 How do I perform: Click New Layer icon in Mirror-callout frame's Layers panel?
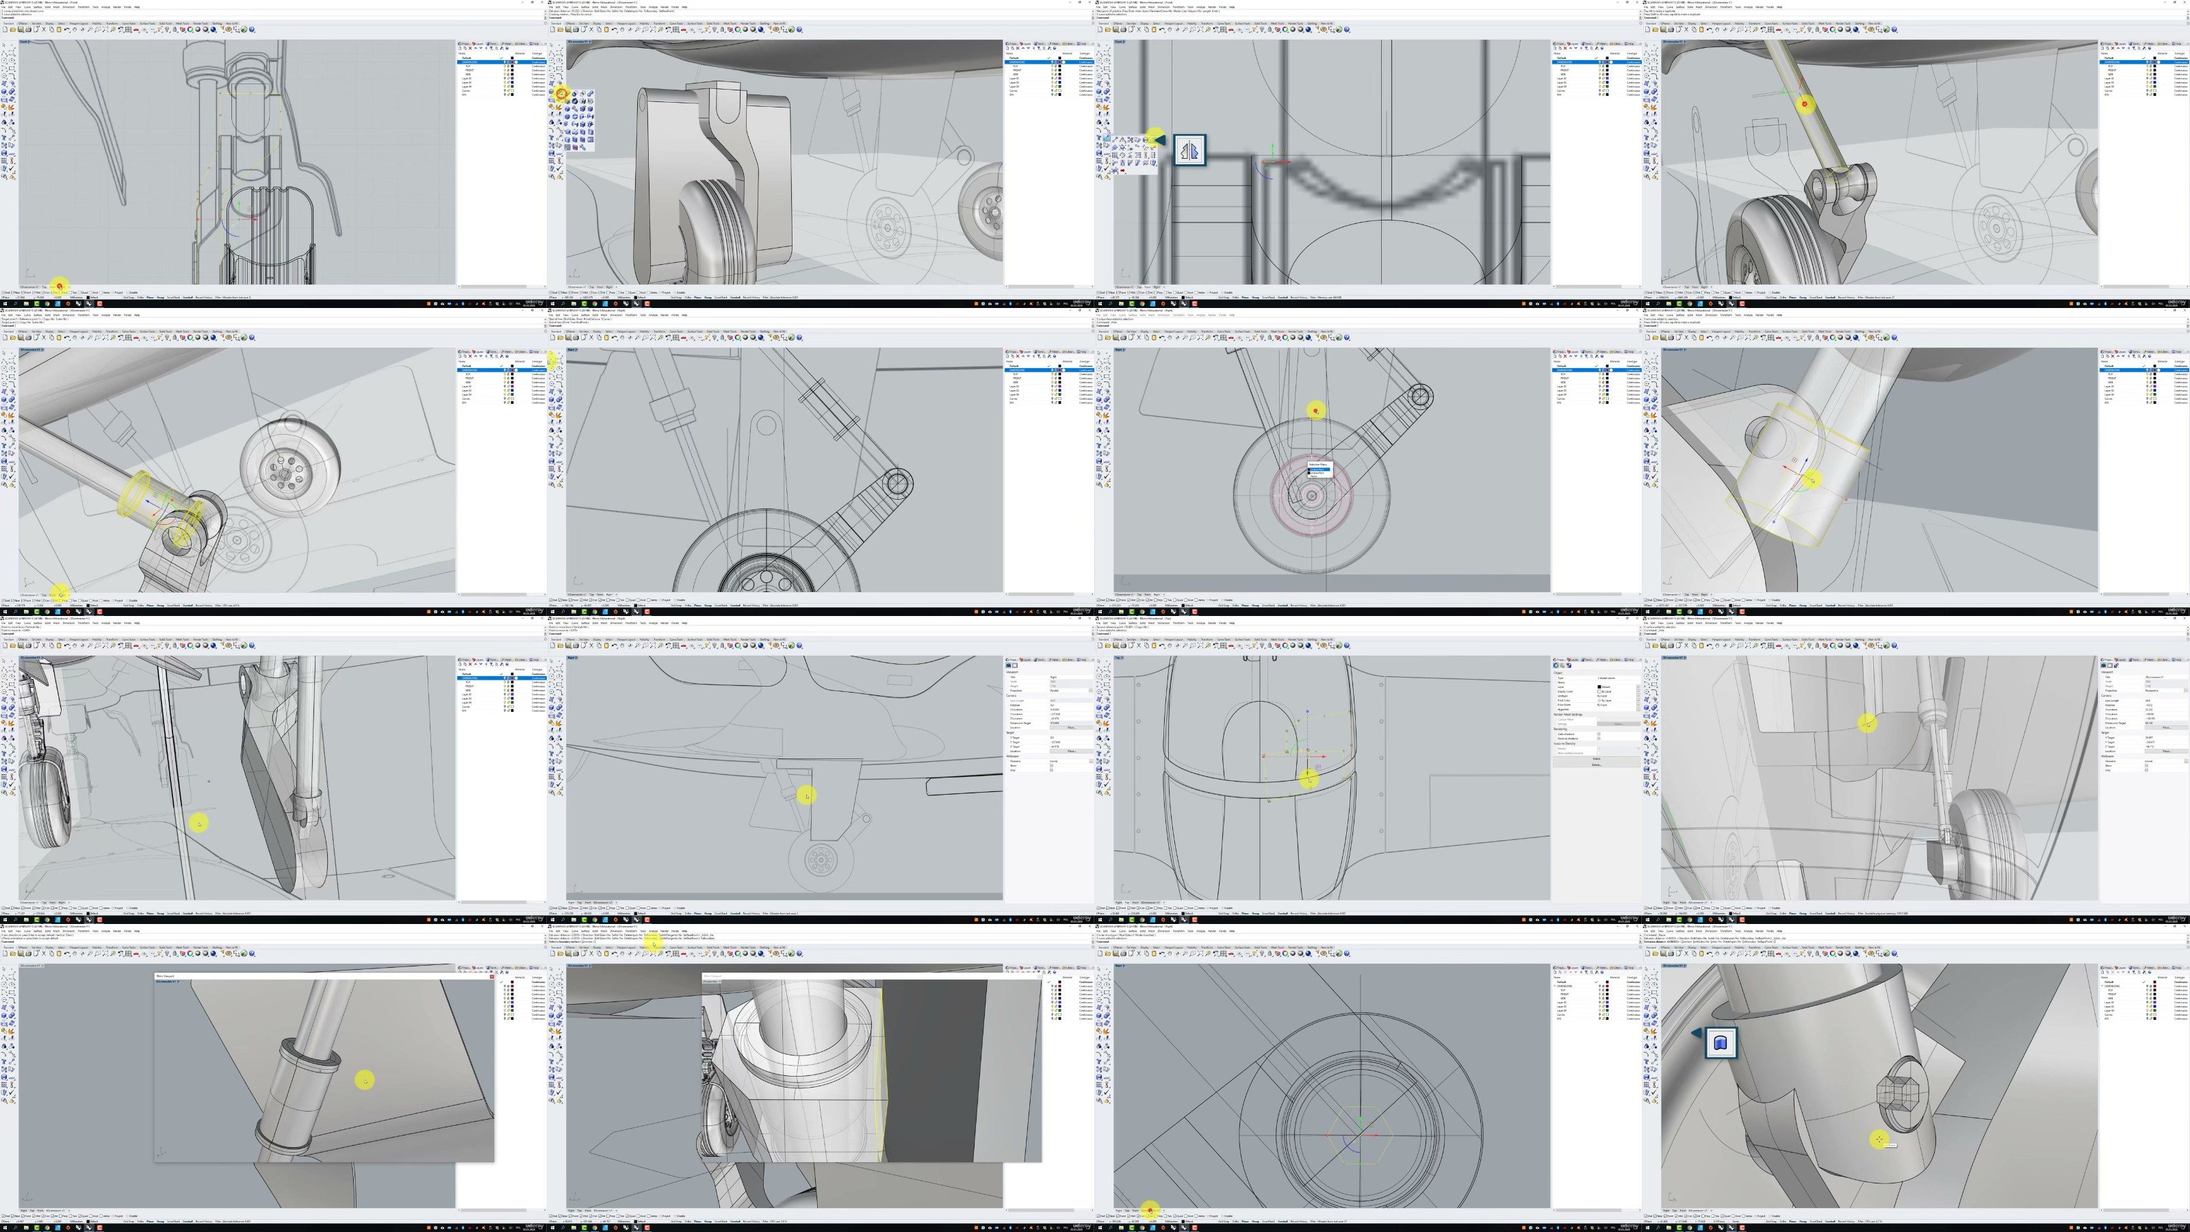click(1555, 49)
